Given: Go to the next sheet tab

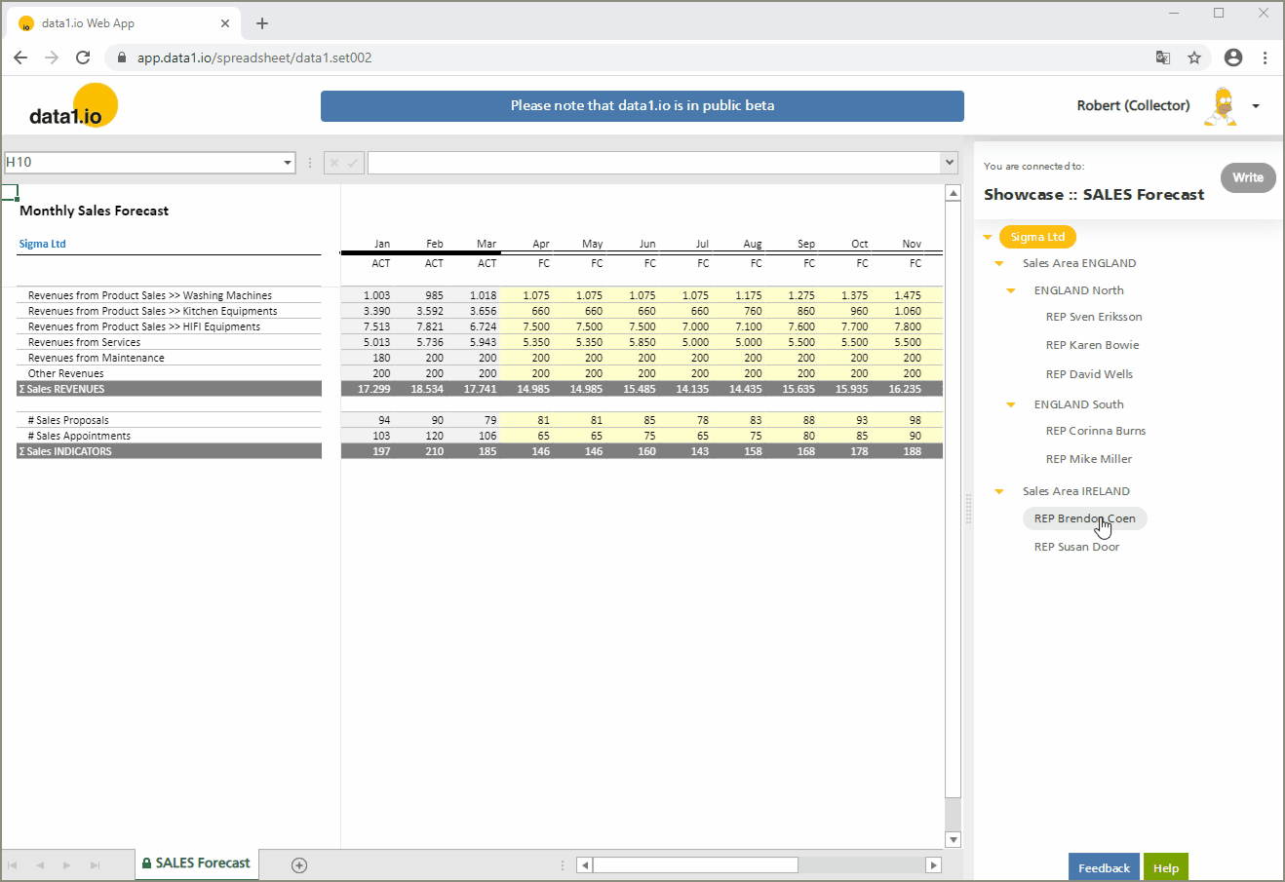Looking at the screenshot, I should (x=67, y=865).
